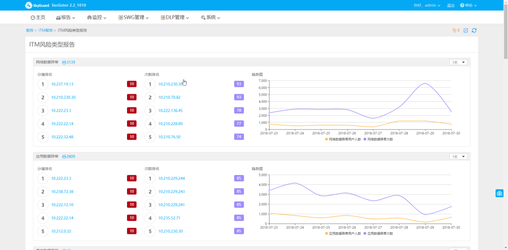This screenshot has height=250, width=508.
Task: Open IP 10.238.72.38 link
Action: 62,191
